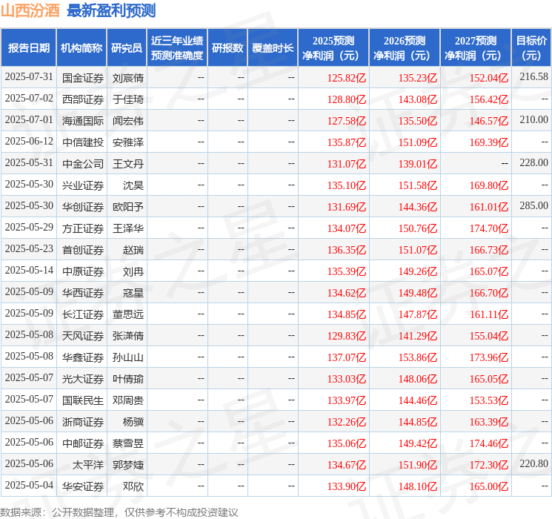552x519 pixels.
Task: Click the 国金证券 institution cell
Action: coord(83,78)
